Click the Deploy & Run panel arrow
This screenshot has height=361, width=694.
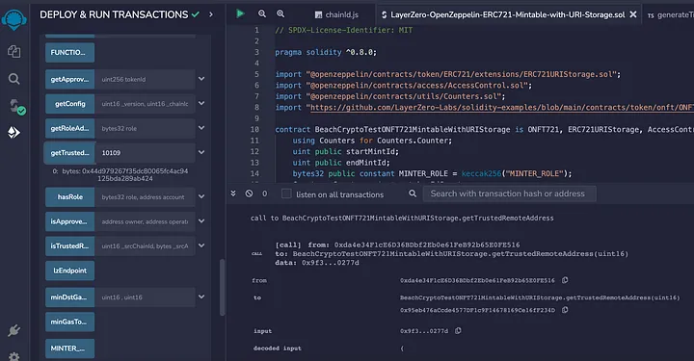[211, 14]
